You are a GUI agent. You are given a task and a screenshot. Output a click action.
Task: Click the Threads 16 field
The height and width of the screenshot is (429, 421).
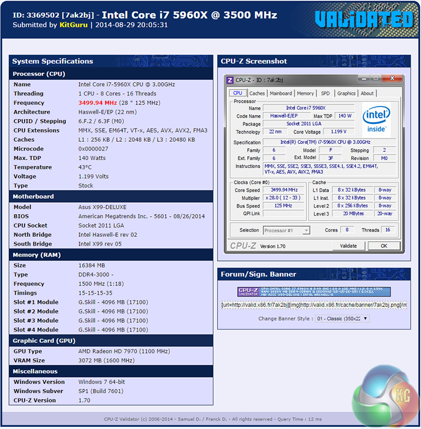coord(387,230)
